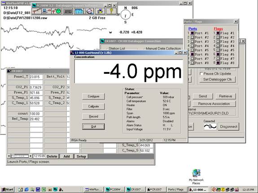258x193 pixels.
Task: Click the LI-800 GasHound title bar icon
Action: pos(72,53)
